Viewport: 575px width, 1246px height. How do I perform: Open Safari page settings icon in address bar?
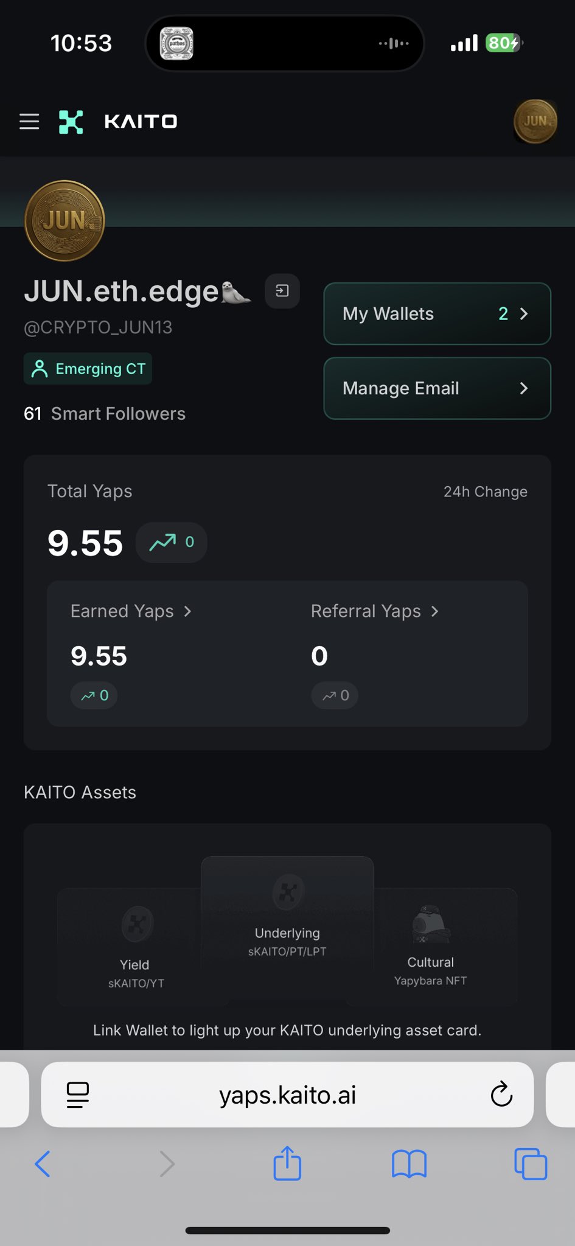(78, 1095)
